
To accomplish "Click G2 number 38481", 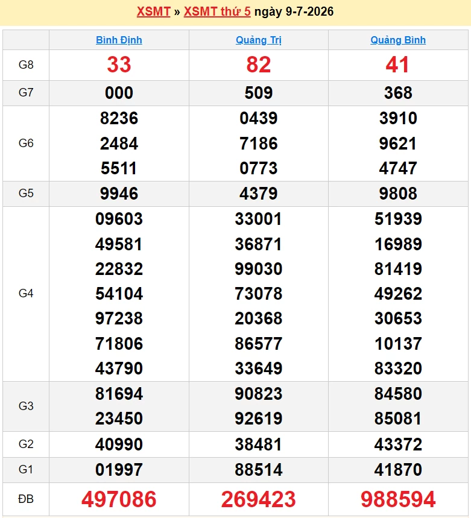I will (x=259, y=444).
